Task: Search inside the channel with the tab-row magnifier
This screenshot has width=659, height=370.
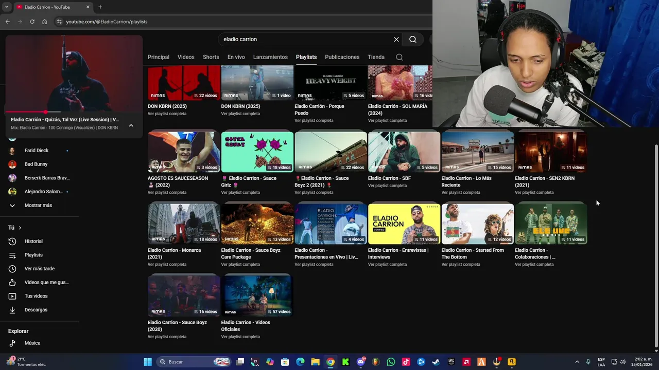Action: 400,57
